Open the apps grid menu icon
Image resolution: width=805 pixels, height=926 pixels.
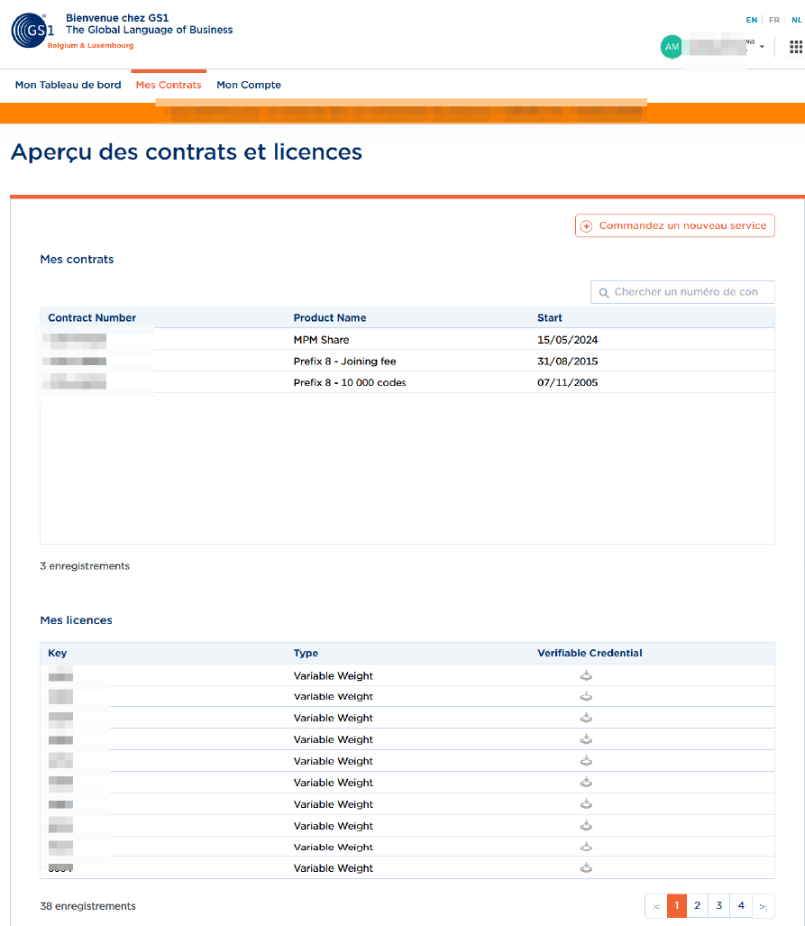pyautogui.click(x=796, y=47)
